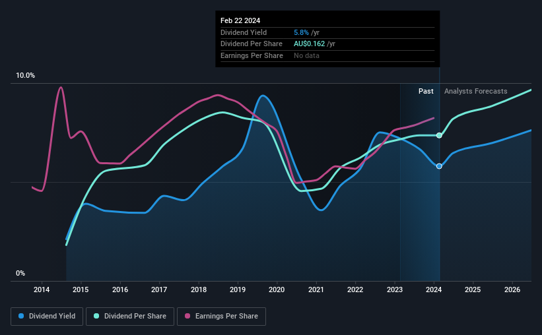This screenshot has width=542, height=335.
Task: Click the 2018 x-axis label
Action: pyautogui.click(x=199, y=289)
